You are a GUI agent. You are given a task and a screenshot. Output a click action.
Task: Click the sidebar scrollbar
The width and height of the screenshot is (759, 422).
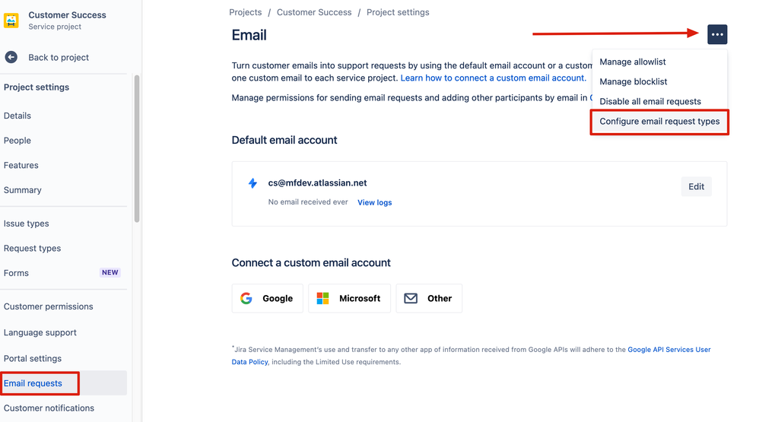click(x=137, y=148)
